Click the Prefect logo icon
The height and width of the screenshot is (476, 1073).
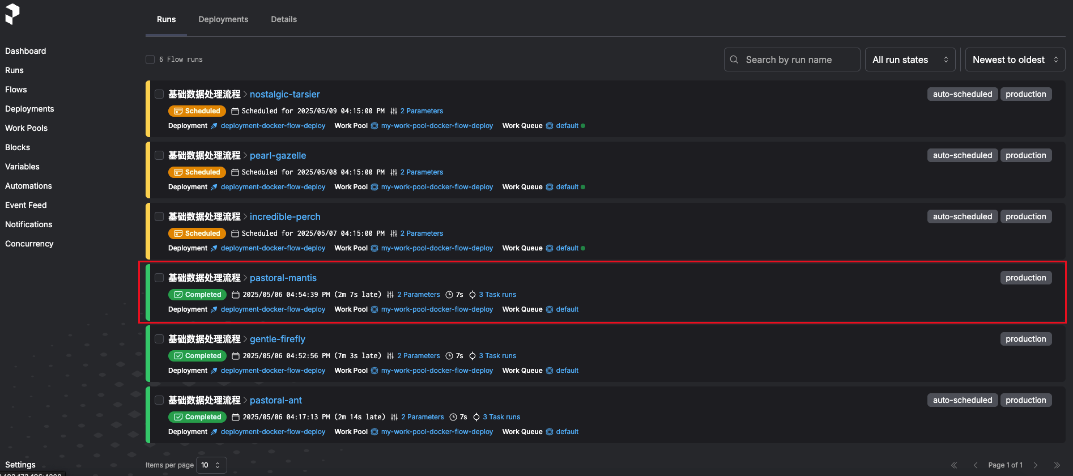pyautogui.click(x=12, y=14)
